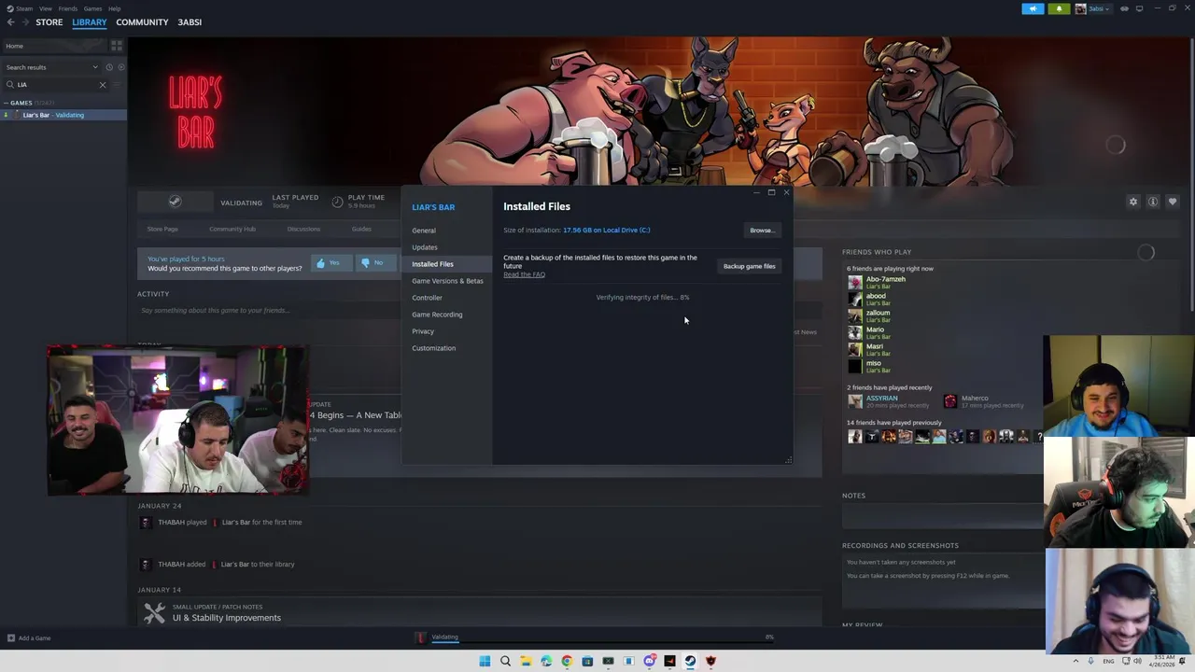Image resolution: width=1195 pixels, height=672 pixels.
Task: Open the 3ABSI profile tab
Action: [x=190, y=22]
